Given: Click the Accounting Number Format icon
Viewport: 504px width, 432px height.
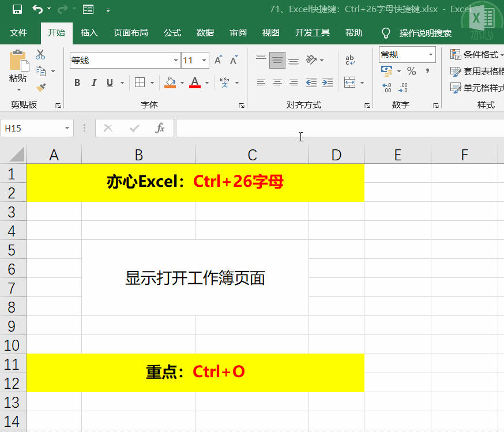Looking at the screenshot, I should coord(386,71).
